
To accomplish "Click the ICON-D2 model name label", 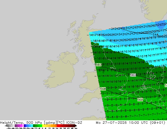I will click(74, 123).
